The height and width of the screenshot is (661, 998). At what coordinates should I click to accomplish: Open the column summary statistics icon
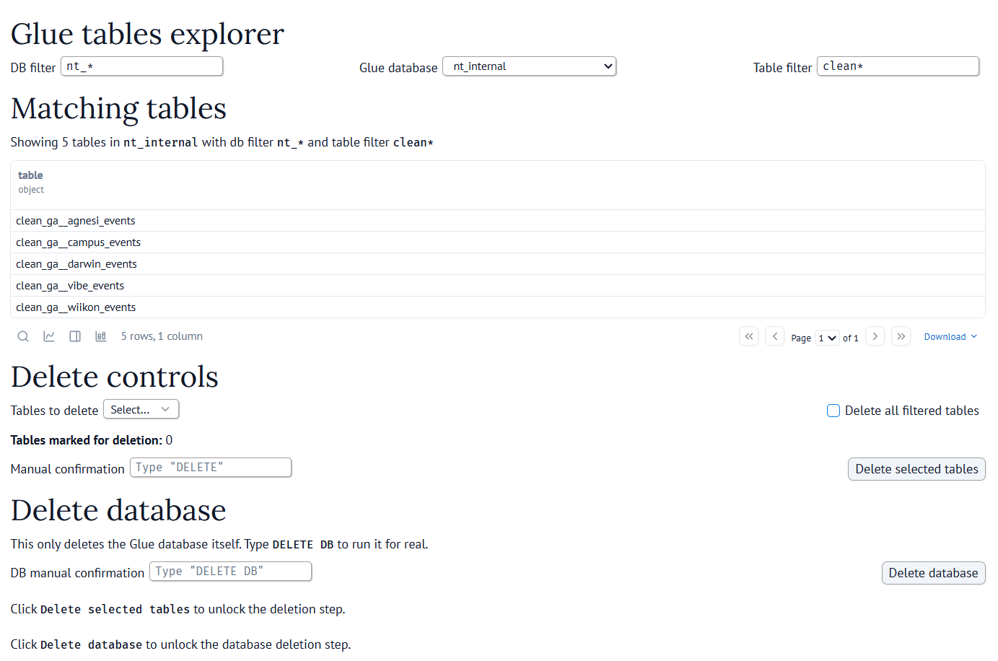[x=101, y=336]
